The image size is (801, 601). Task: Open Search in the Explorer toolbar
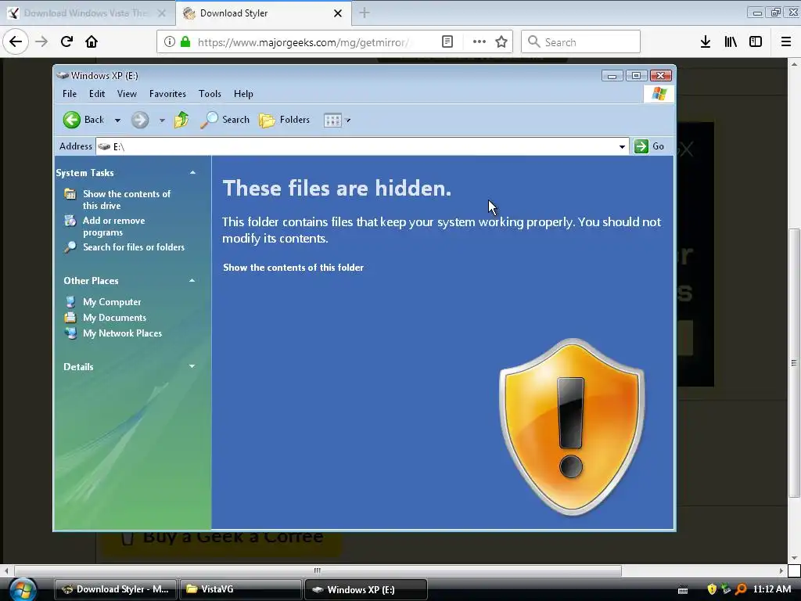pos(224,120)
